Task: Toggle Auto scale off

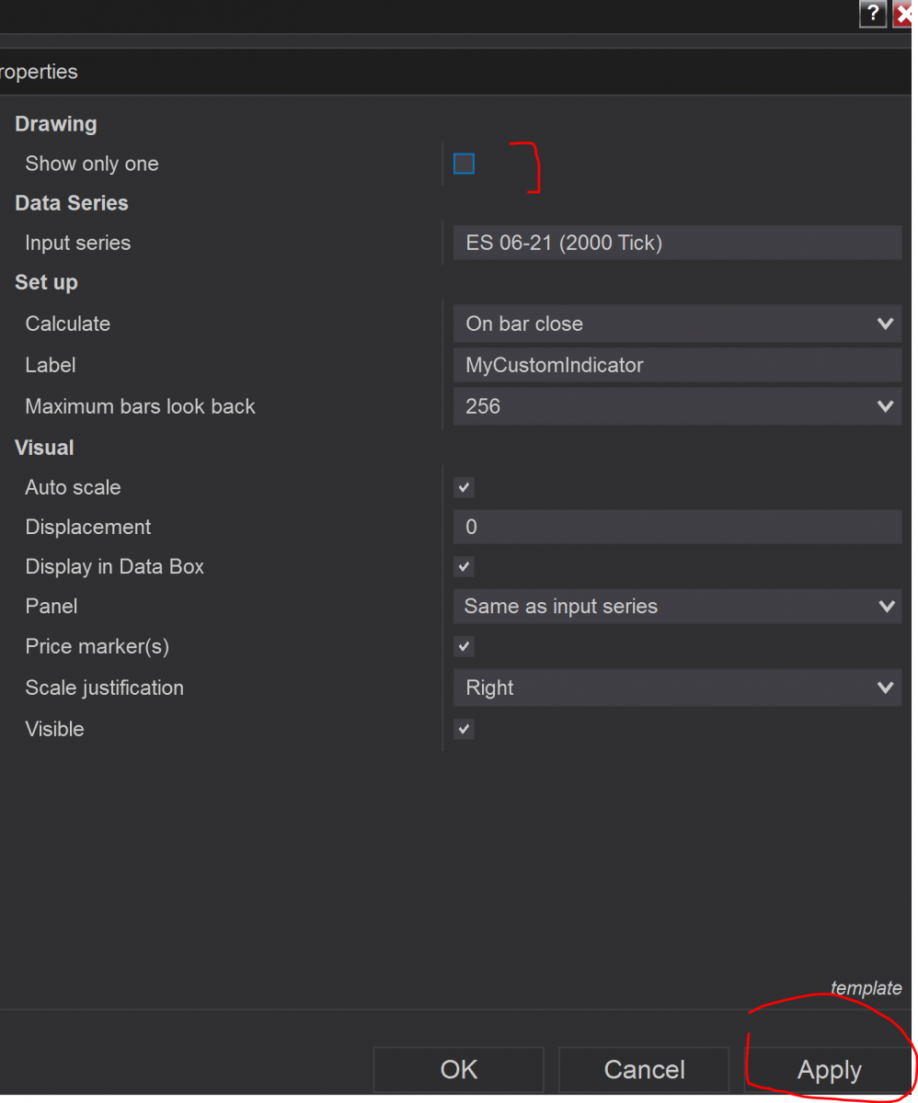Action: click(464, 487)
